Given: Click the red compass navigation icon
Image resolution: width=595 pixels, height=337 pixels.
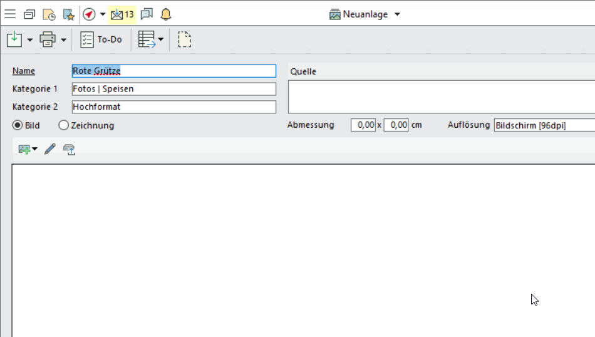Looking at the screenshot, I should pyautogui.click(x=89, y=14).
